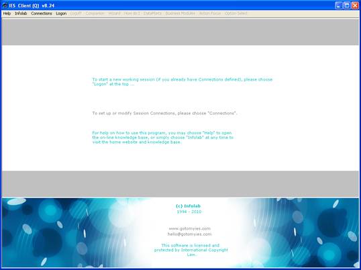The width and height of the screenshot is (361, 270).
Task: Click the IES Client title bar icon
Action: pyautogui.click(x=5, y=5)
